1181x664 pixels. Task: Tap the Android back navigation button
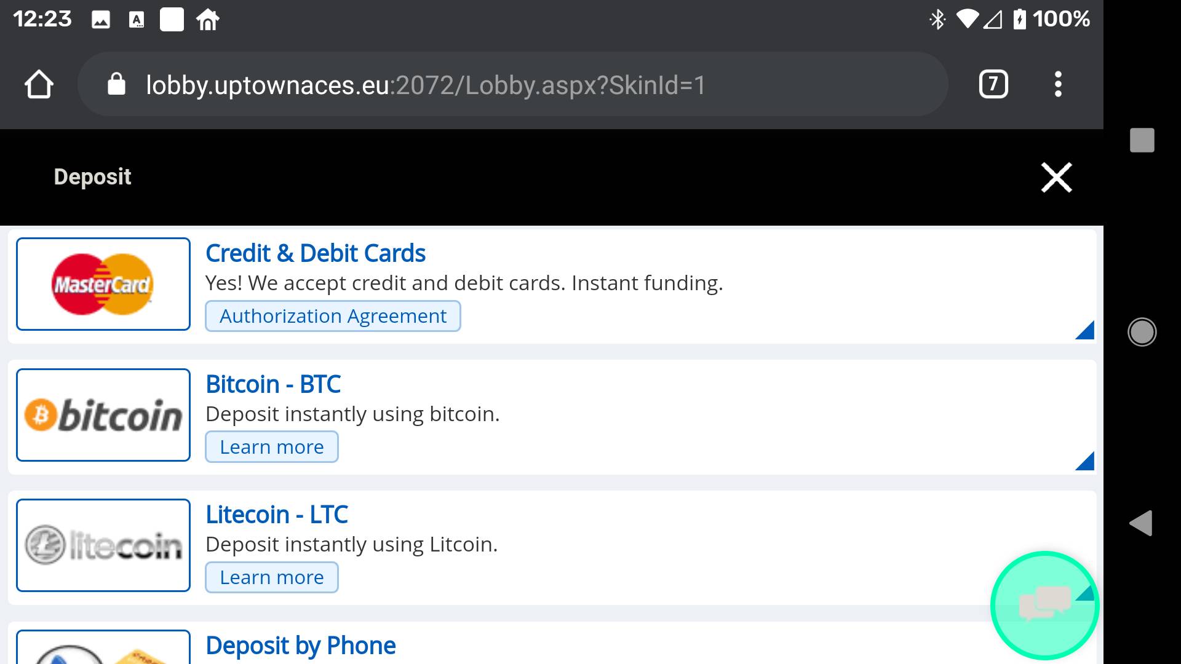click(1141, 523)
